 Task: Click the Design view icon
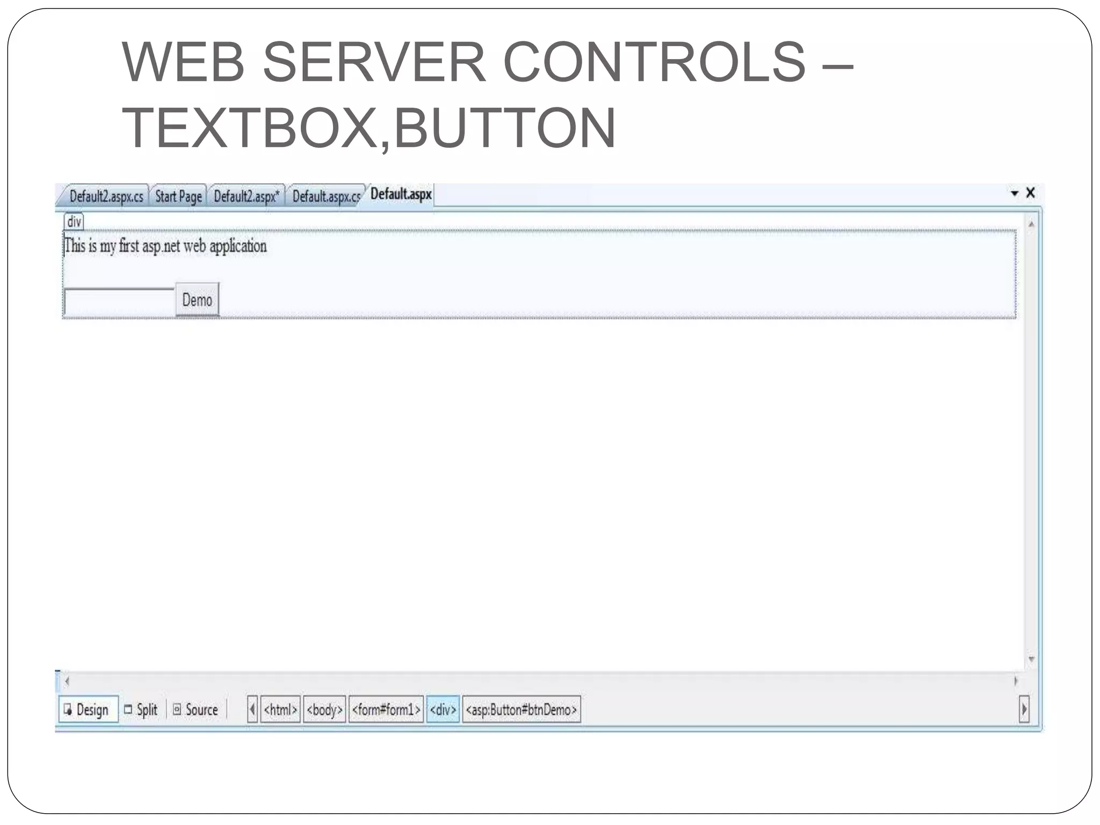[68, 710]
